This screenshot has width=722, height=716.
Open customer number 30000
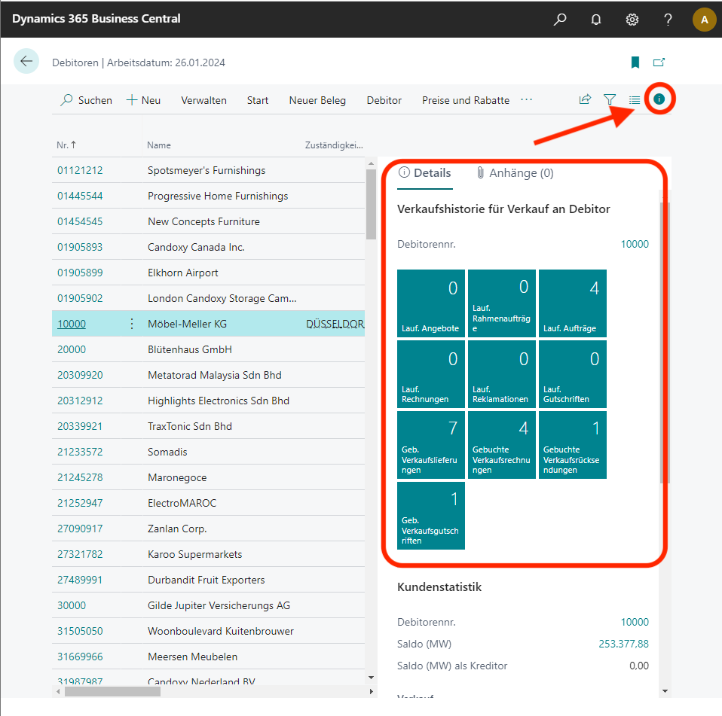[72, 605]
